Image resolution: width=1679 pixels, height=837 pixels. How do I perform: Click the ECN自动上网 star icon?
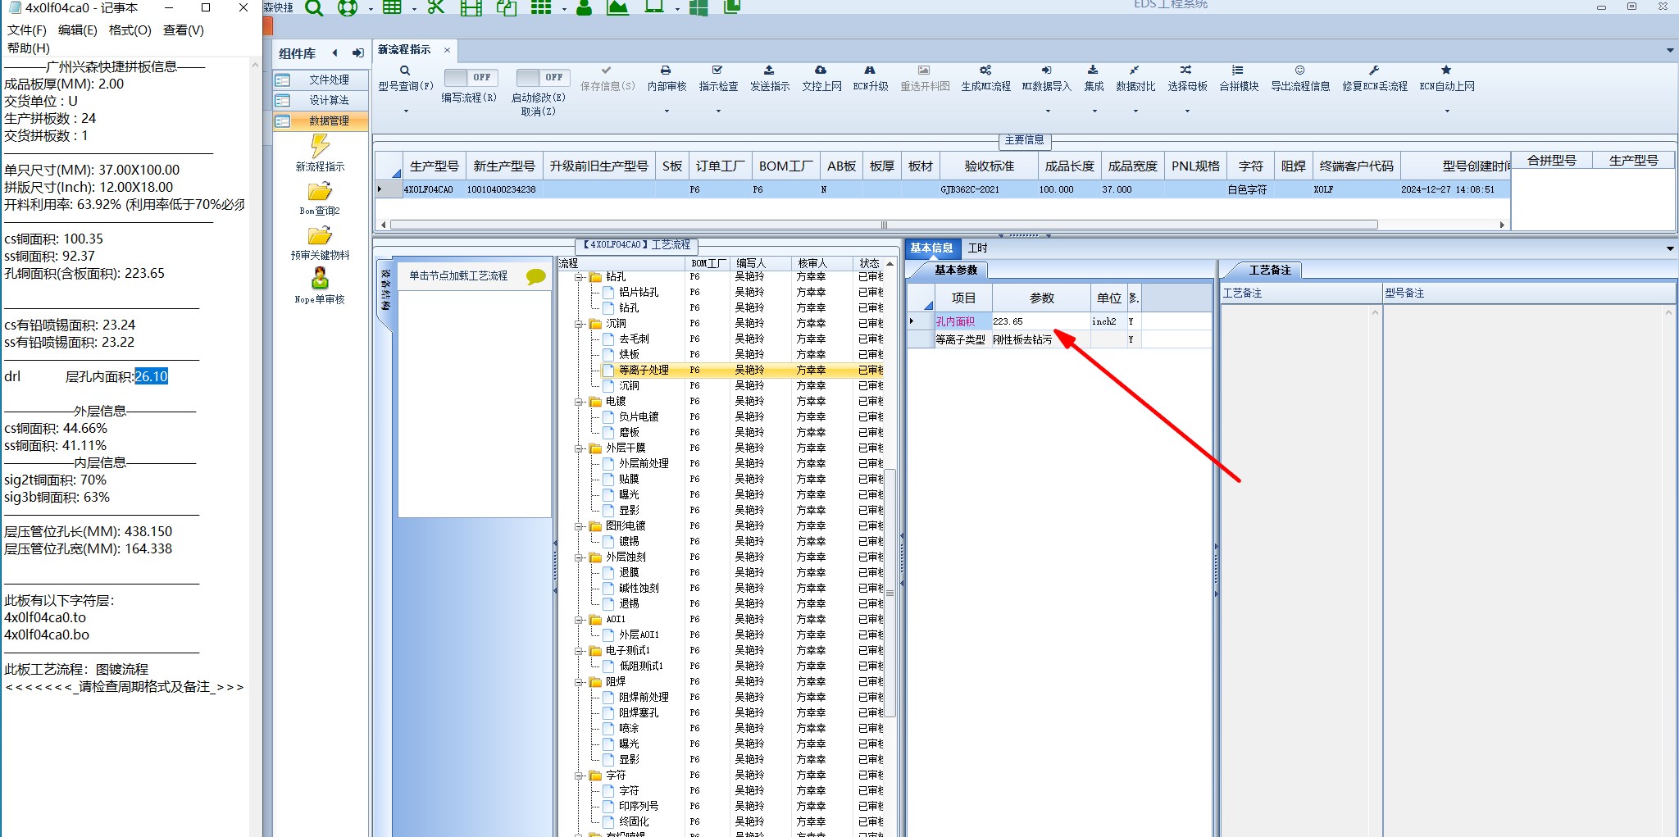(1446, 71)
